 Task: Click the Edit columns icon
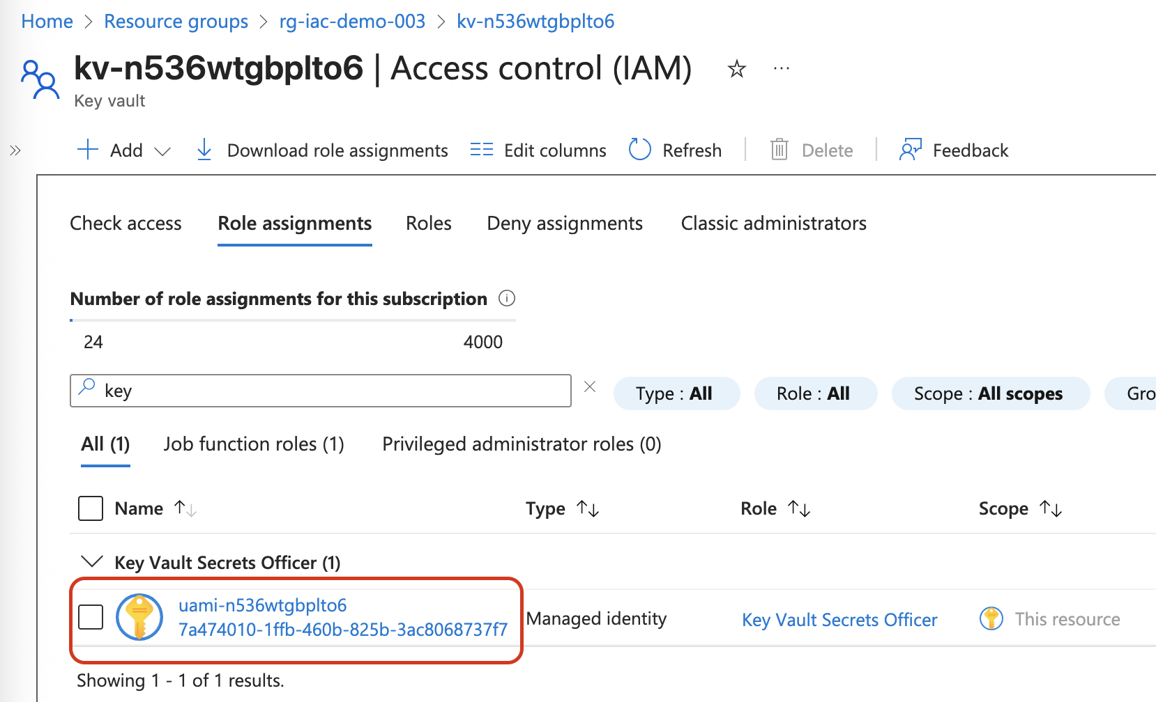(481, 150)
